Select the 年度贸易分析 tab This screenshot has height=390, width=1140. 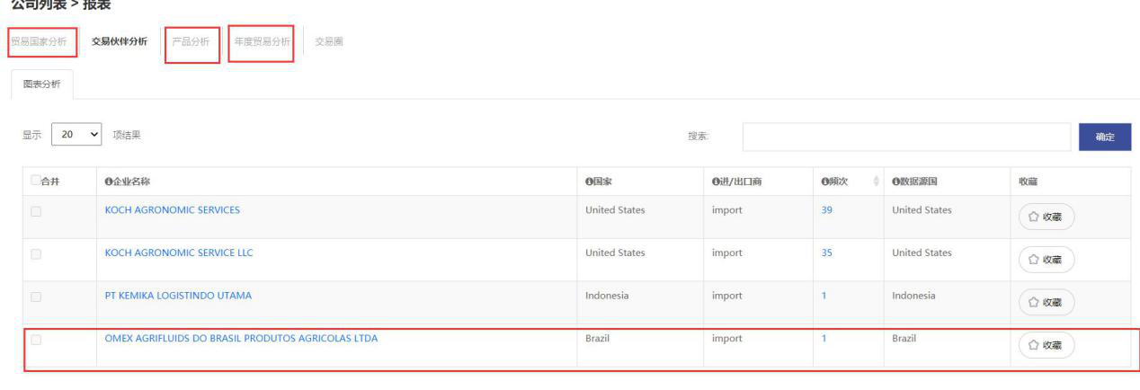pos(262,41)
